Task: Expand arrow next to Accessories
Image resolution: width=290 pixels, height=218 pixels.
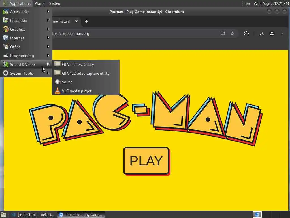Action: pos(48,11)
